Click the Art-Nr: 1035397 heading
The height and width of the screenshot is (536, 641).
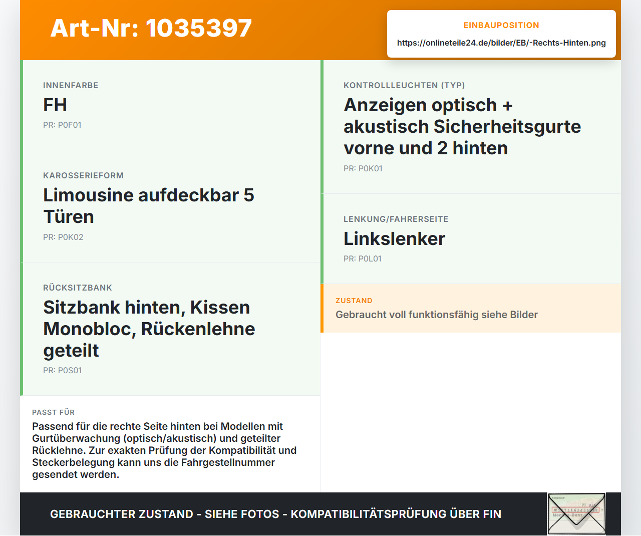(x=151, y=28)
